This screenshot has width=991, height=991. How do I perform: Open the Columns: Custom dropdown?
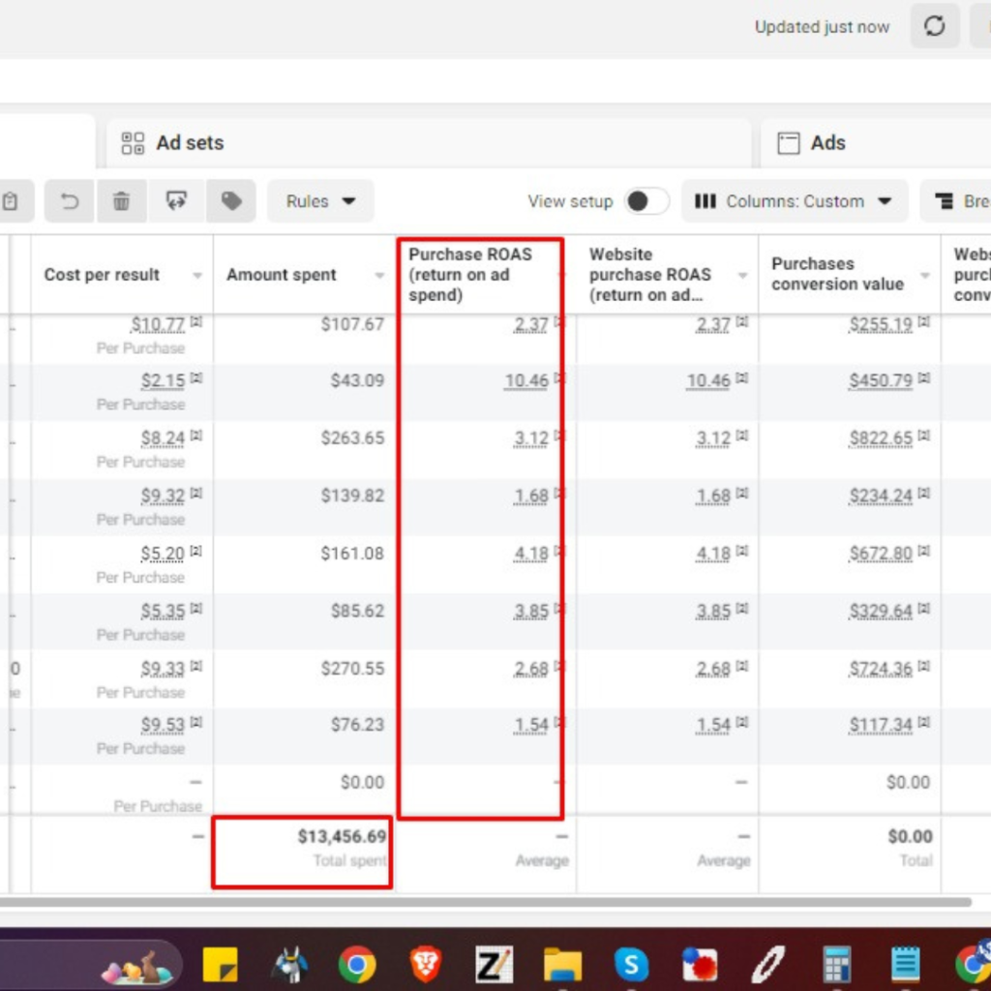coord(794,201)
